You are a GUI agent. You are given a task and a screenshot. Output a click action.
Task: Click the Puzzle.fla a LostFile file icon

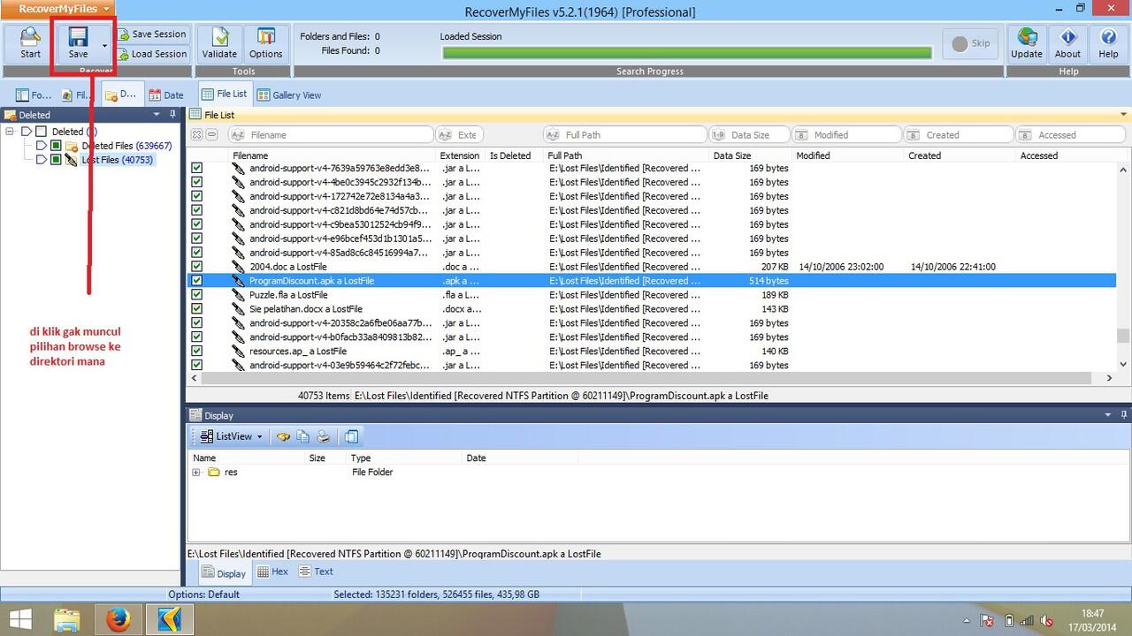click(238, 294)
